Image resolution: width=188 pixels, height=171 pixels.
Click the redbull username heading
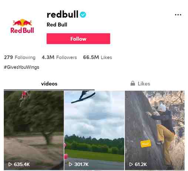63,14
